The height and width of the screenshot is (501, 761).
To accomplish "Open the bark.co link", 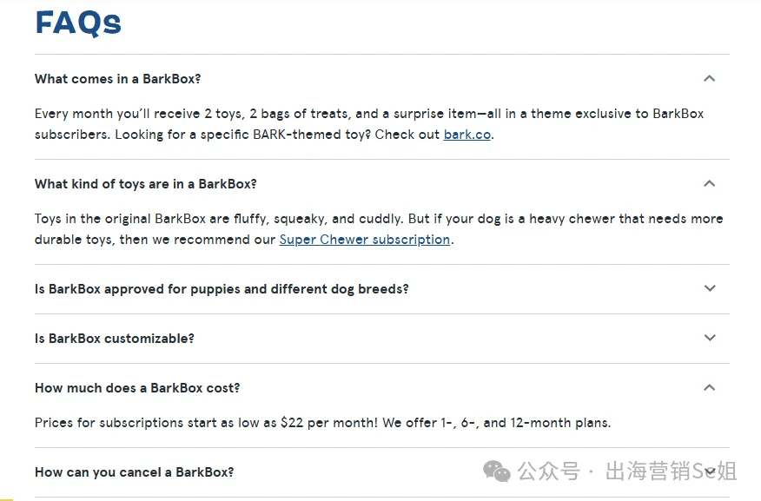I will [x=467, y=135].
